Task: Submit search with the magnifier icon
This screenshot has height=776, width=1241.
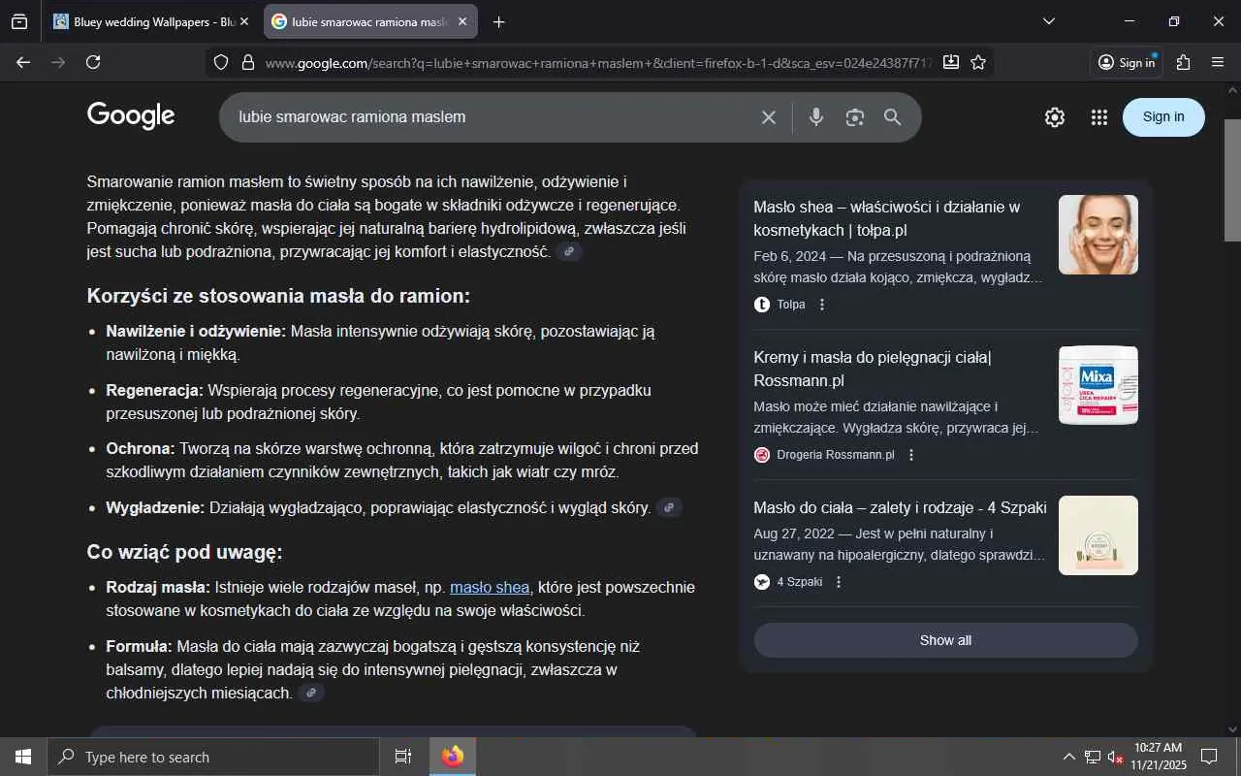Action: click(893, 117)
